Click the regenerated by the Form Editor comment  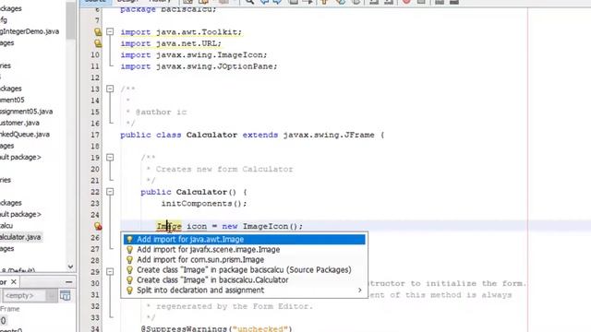pyautogui.click(x=235, y=306)
